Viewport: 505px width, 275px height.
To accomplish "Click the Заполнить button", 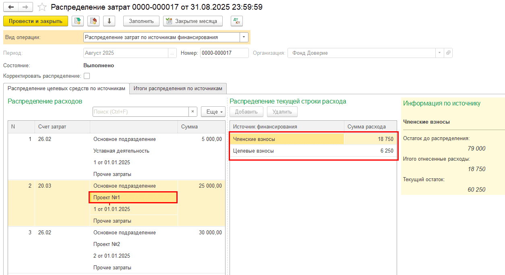I will pos(141,21).
